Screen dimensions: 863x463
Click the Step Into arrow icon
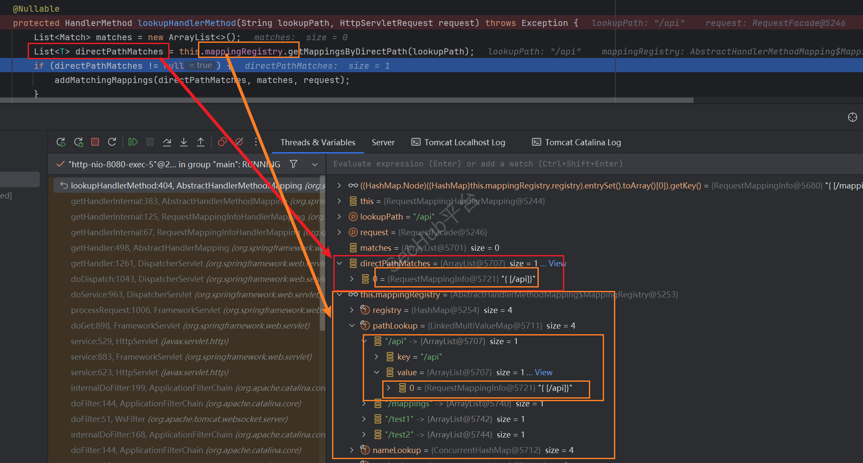pyautogui.click(x=184, y=142)
